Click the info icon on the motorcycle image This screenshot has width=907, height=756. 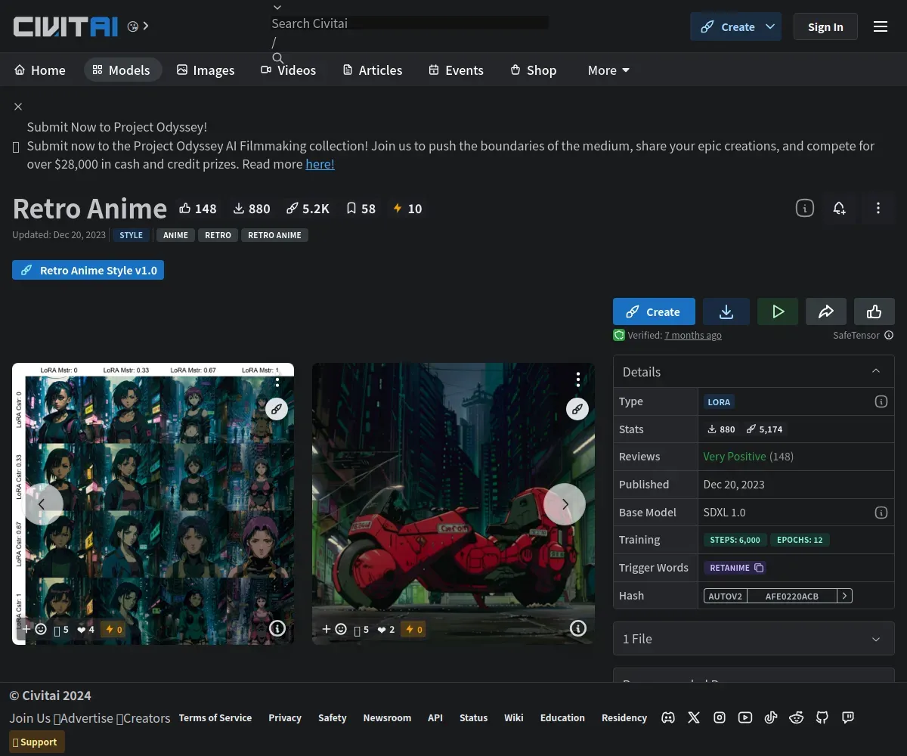(x=577, y=628)
